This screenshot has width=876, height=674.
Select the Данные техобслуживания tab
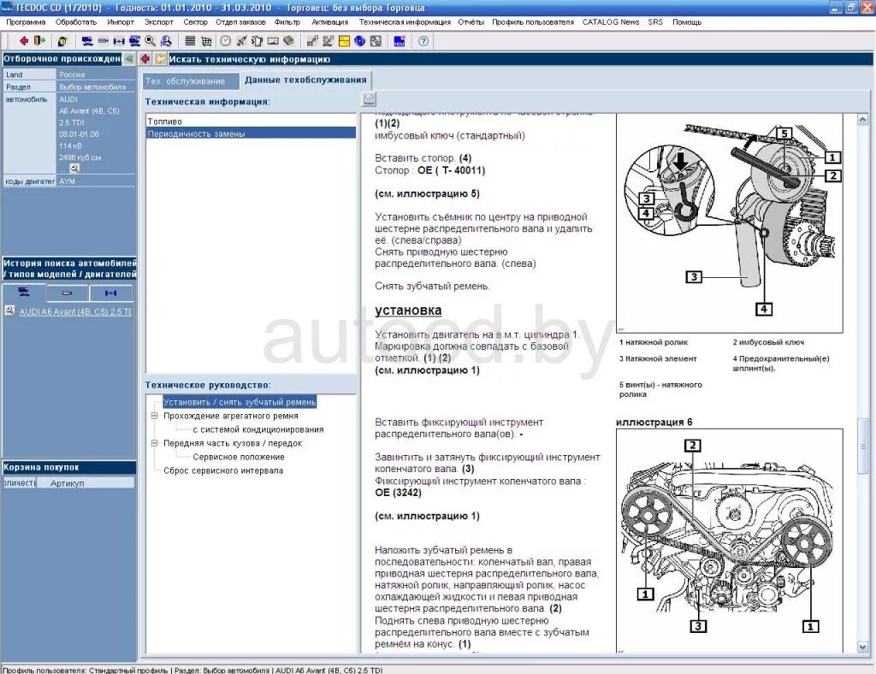pyautogui.click(x=305, y=80)
